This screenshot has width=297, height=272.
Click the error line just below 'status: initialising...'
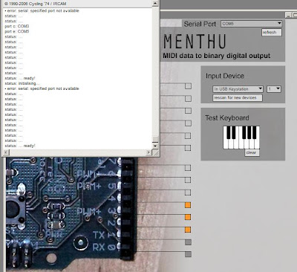click(x=42, y=88)
